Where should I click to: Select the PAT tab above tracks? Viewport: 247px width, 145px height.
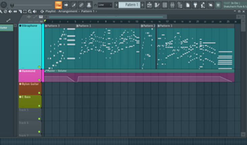(x=41, y=22)
